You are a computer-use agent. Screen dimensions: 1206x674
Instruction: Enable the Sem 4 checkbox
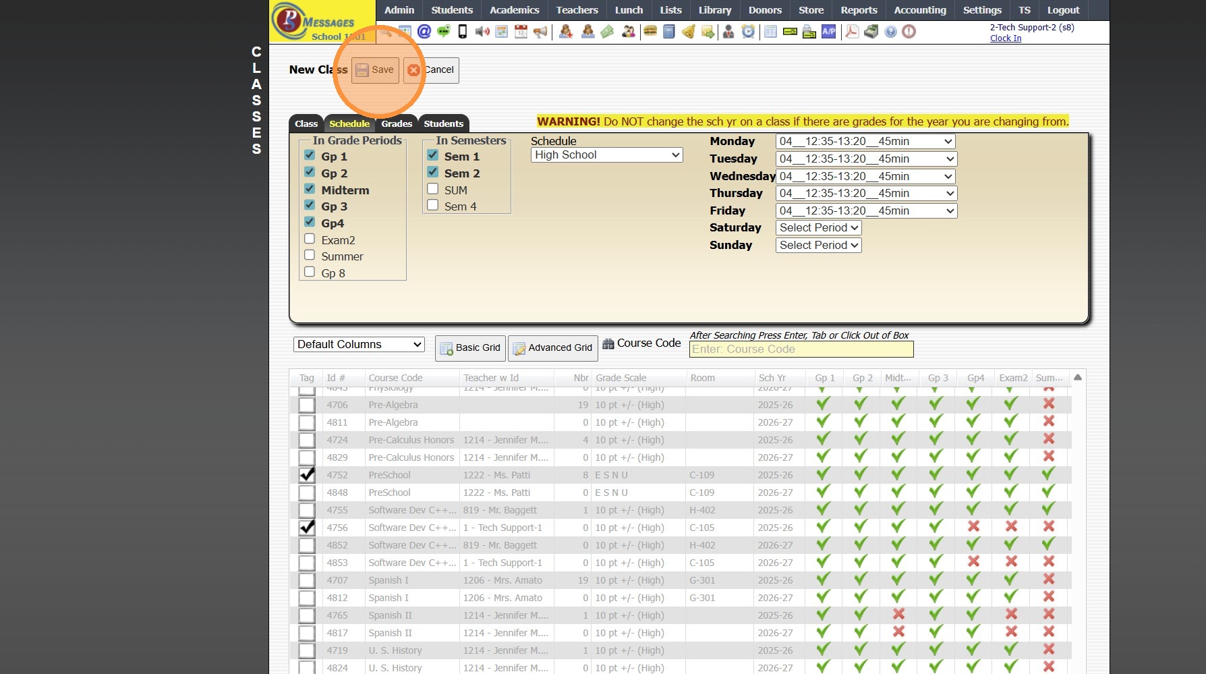pos(433,205)
